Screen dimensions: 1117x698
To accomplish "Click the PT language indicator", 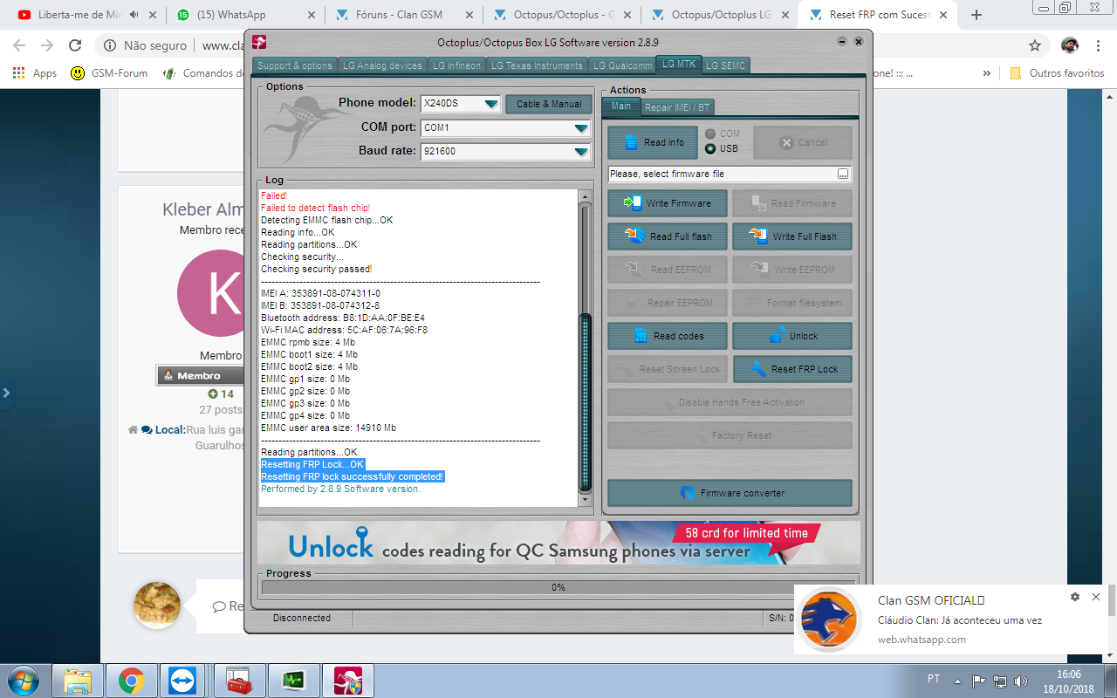I will click(933, 679).
